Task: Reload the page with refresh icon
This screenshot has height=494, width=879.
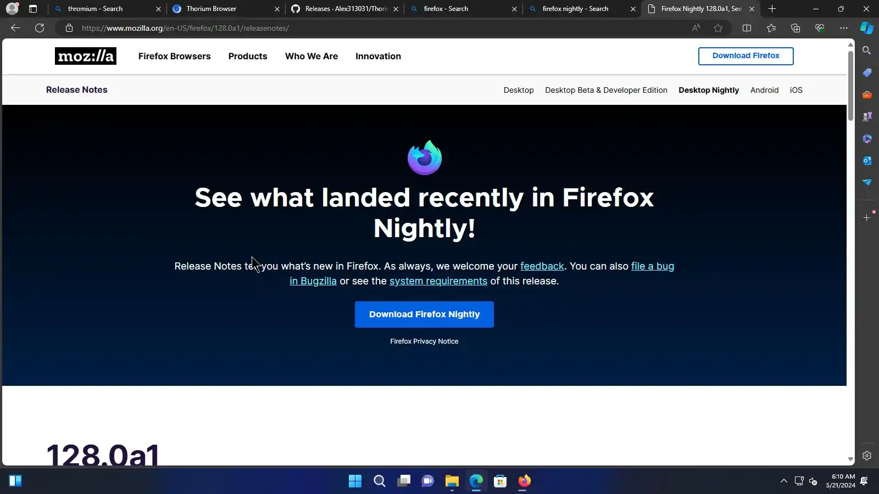Action: (x=40, y=28)
